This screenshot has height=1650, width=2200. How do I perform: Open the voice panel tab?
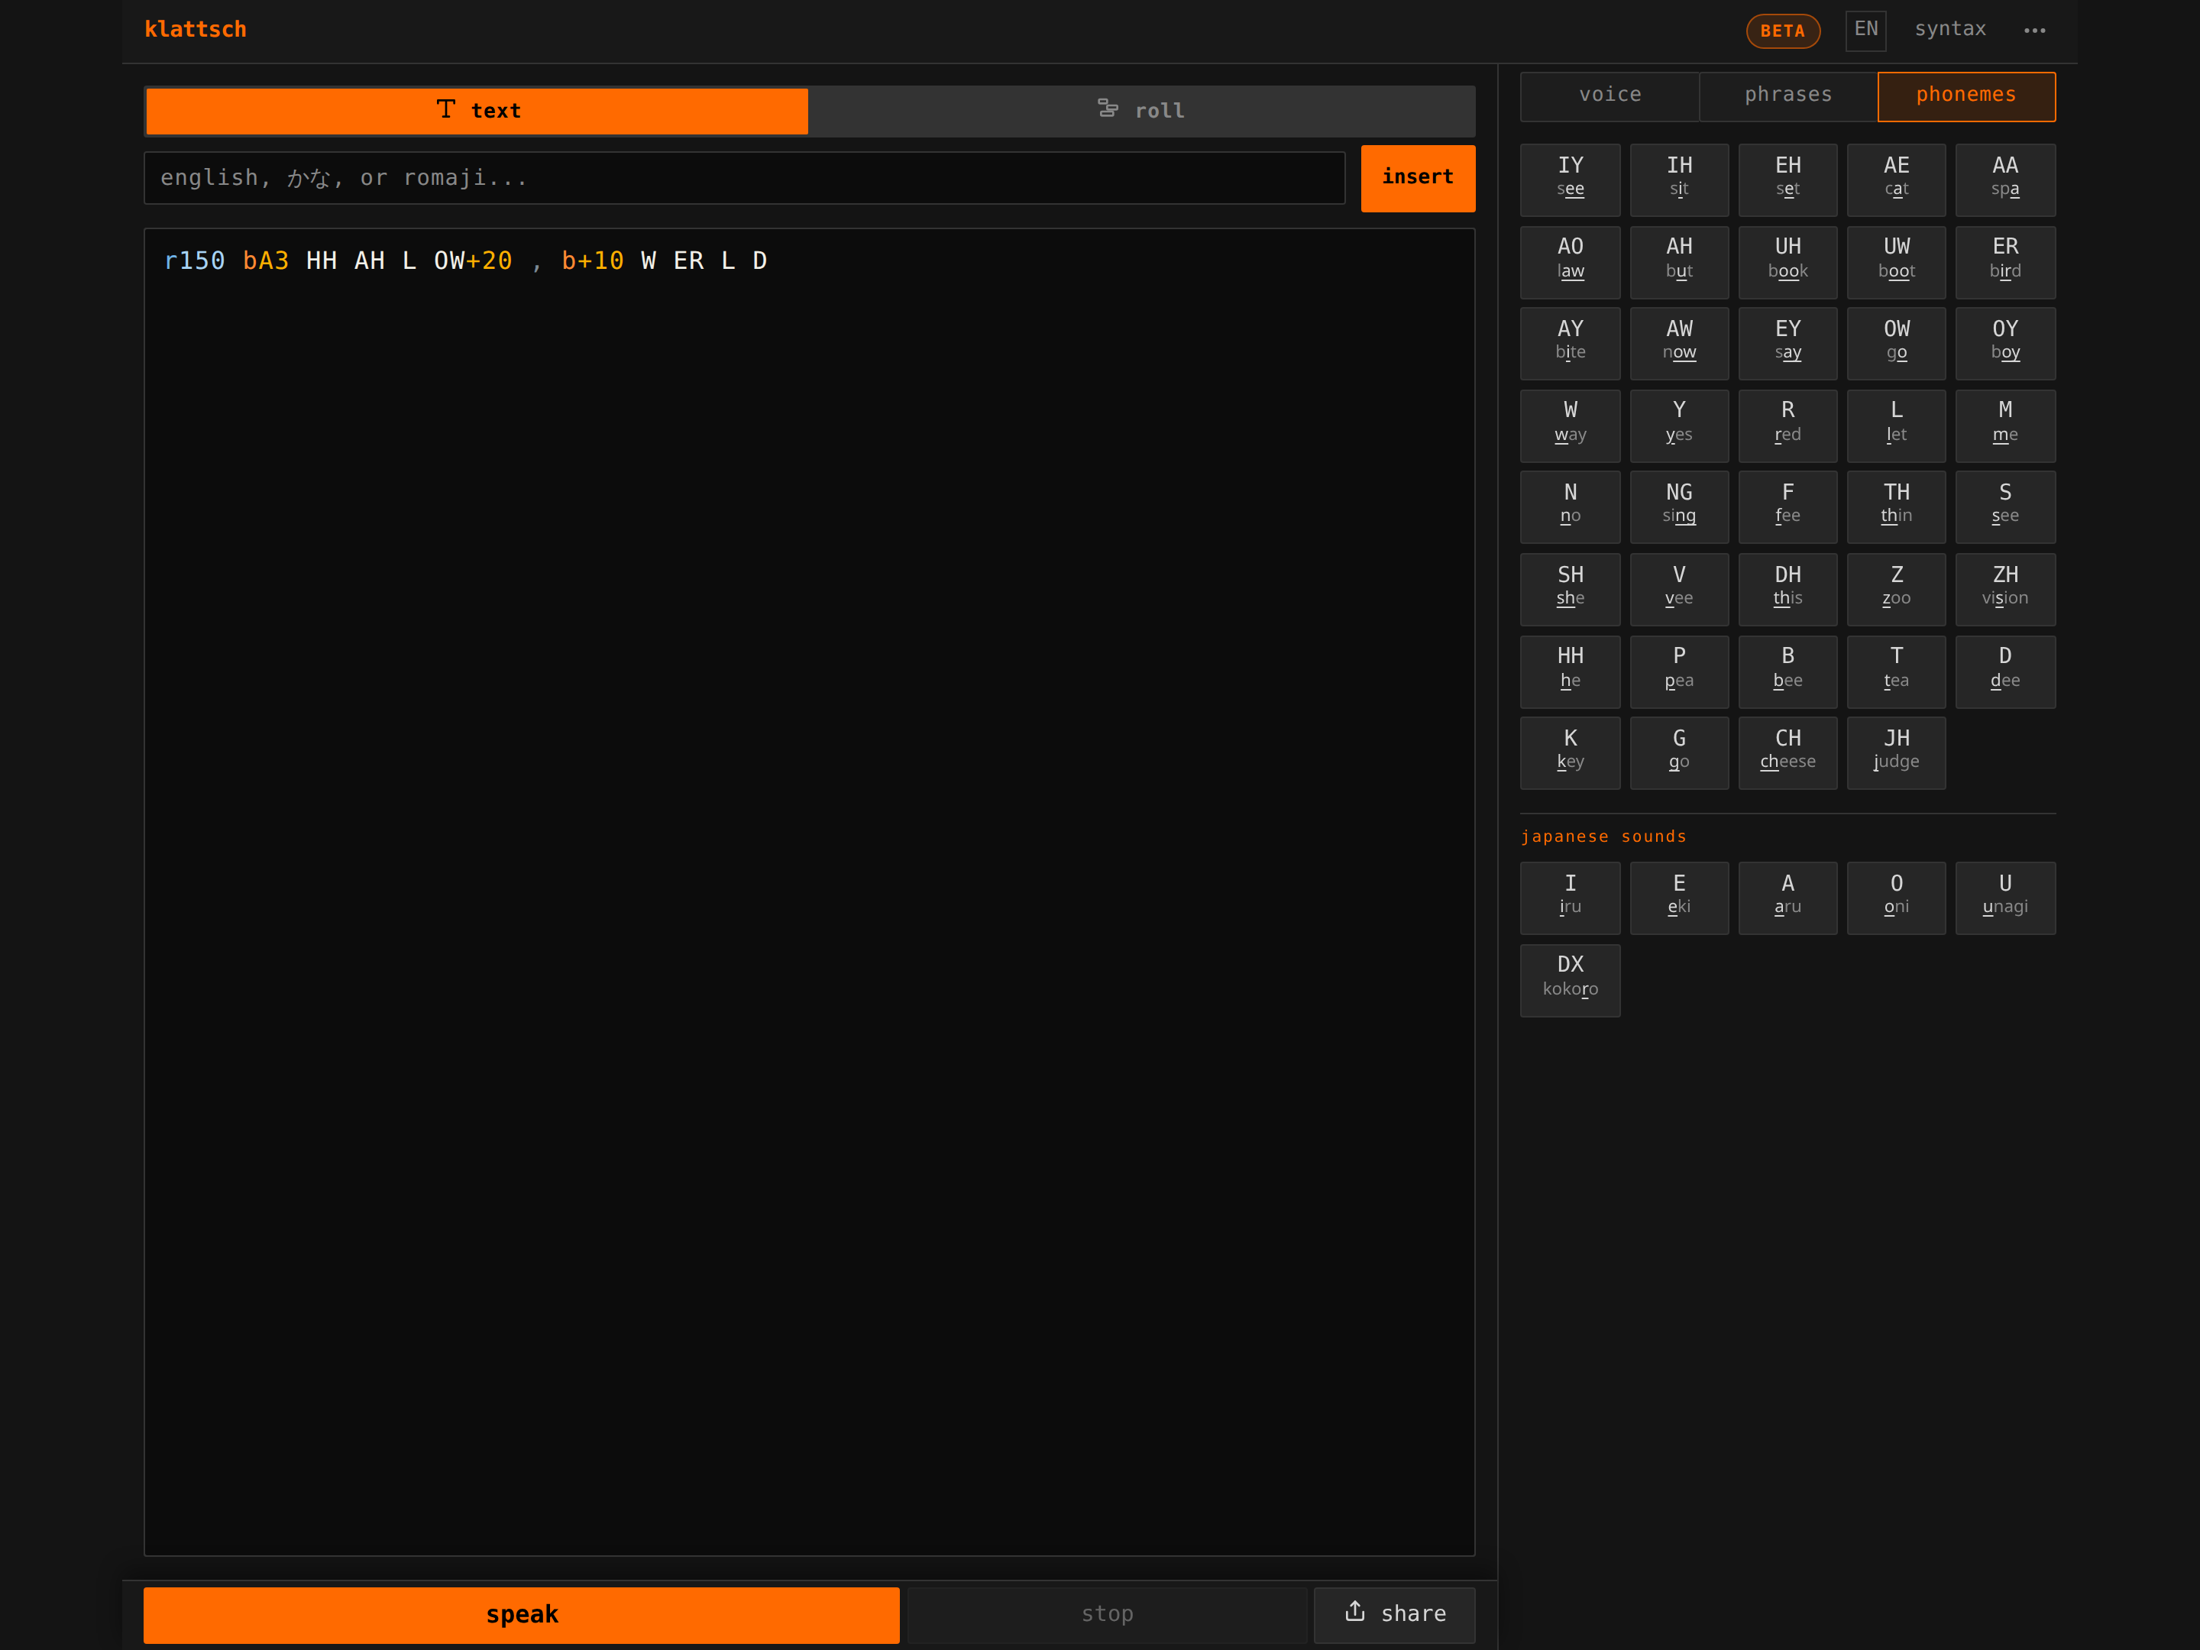coord(1610,95)
